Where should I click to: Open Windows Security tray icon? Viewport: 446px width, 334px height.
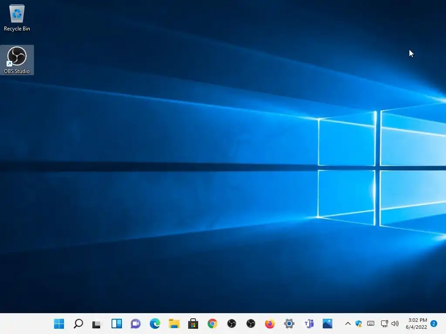359,324
